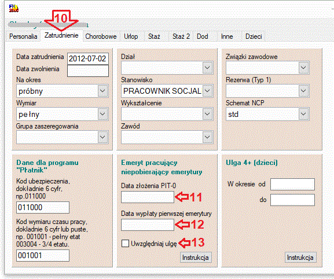Open the Związki zawodowe dropdown

click(303, 68)
